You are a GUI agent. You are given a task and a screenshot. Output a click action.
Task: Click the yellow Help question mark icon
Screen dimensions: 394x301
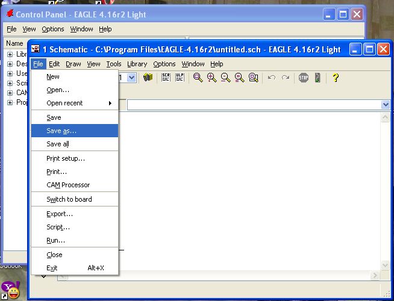pos(336,78)
